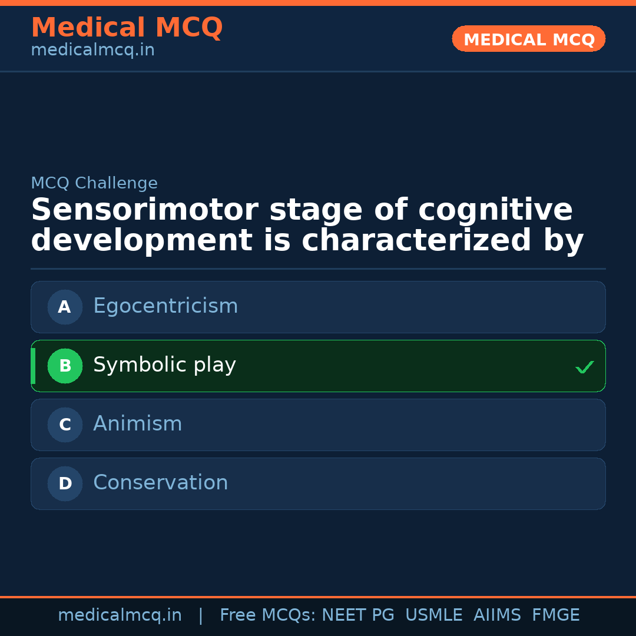Screen dimensions: 636x636
Task: Open the Medical MCQ header title
Action: [x=127, y=28]
